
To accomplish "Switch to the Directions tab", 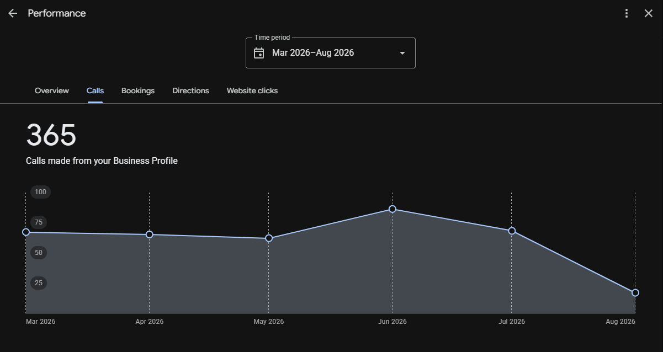I will coord(190,90).
